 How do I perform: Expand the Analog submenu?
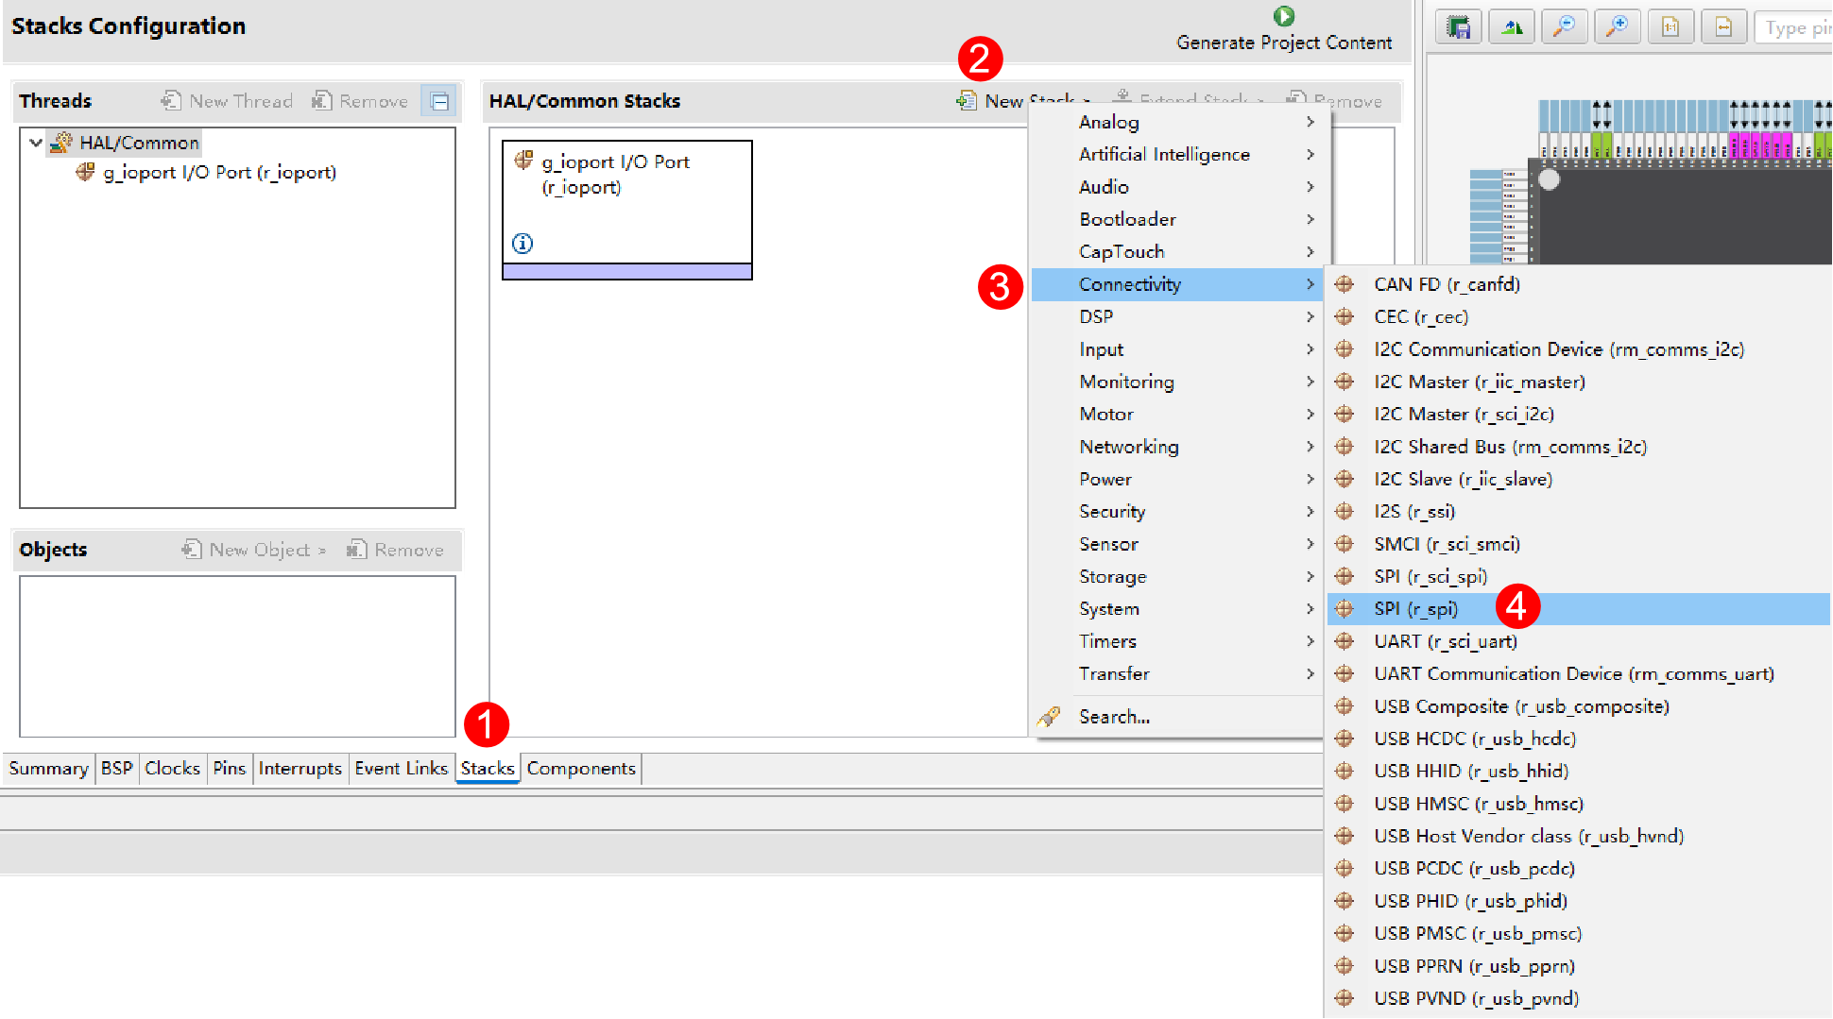click(1178, 122)
